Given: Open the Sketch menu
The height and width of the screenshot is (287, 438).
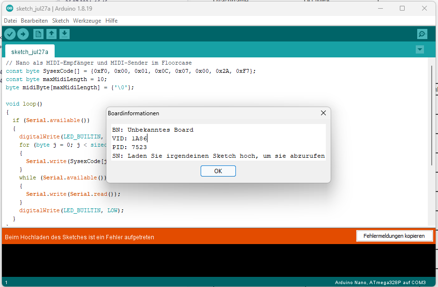Looking at the screenshot, I should tap(60, 20).
